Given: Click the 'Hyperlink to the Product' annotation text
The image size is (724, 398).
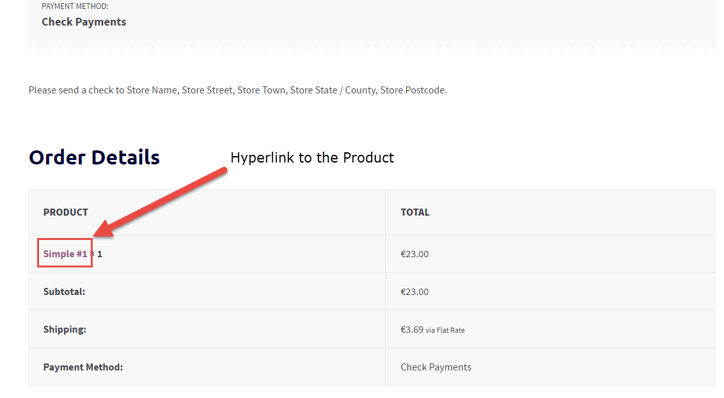Looking at the screenshot, I should 312,157.
